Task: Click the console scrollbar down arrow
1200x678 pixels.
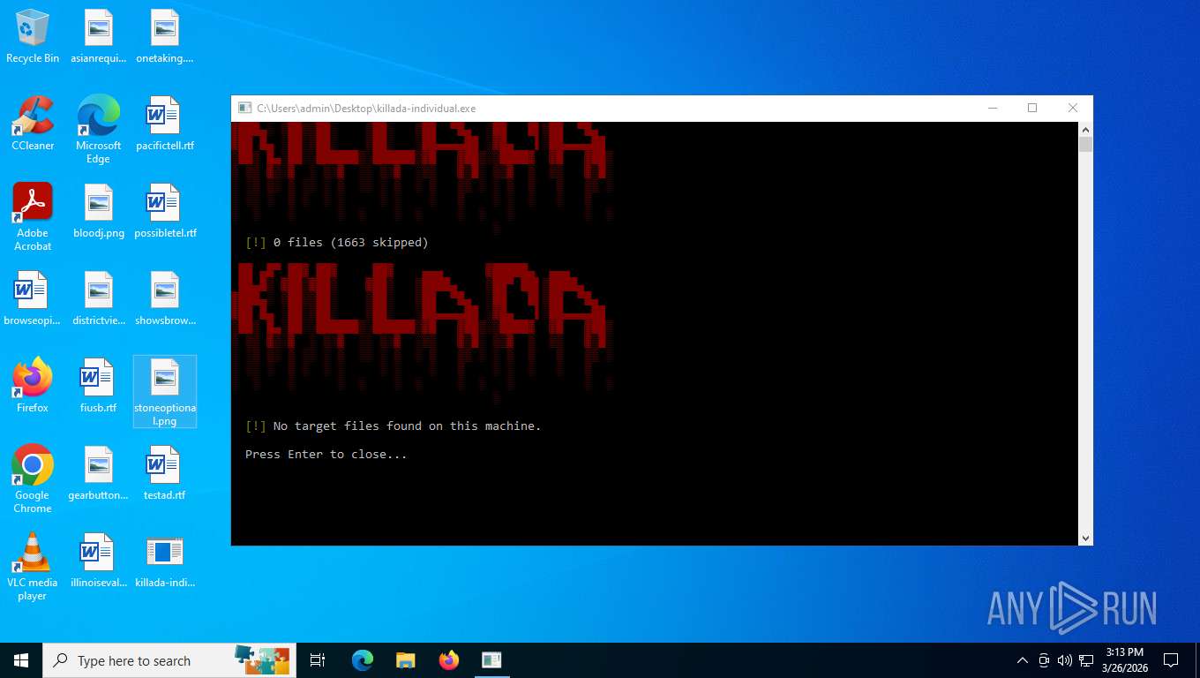Action: (1085, 538)
